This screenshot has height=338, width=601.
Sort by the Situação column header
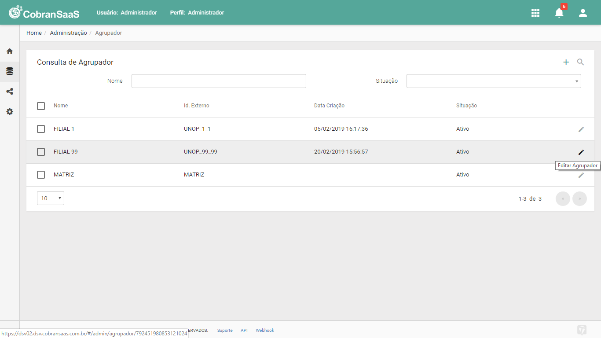(466, 106)
